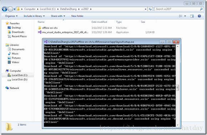Open address bar history dropdown

[146, 9]
